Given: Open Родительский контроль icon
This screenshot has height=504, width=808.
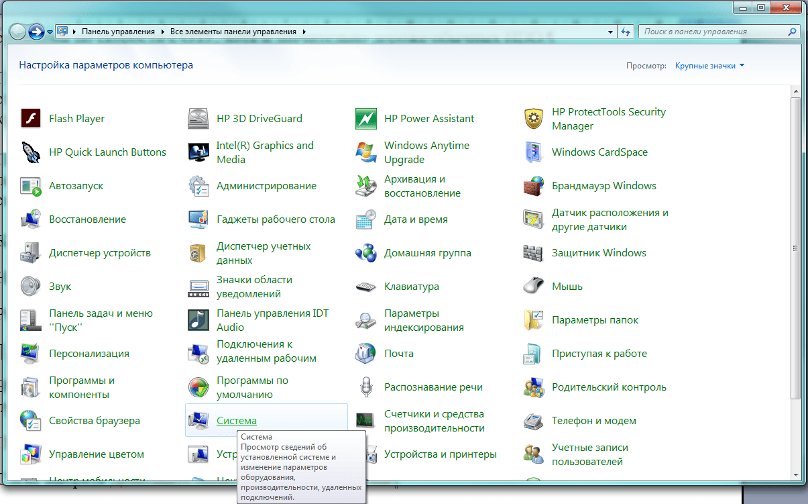Looking at the screenshot, I should pyautogui.click(x=534, y=387).
